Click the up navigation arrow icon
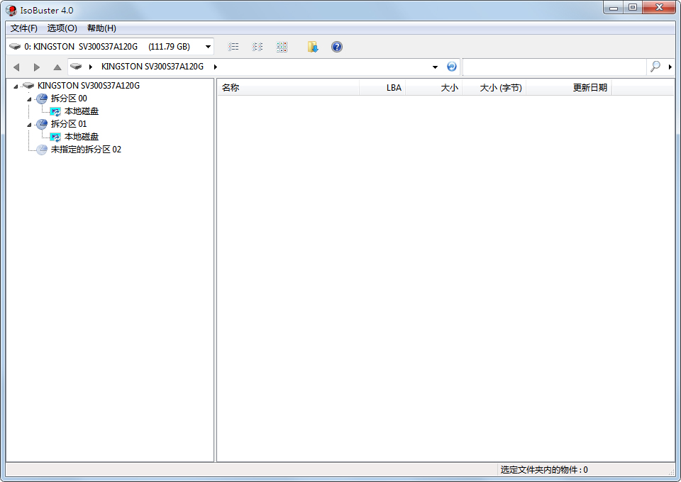The width and height of the screenshot is (681, 482). click(56, 66)
